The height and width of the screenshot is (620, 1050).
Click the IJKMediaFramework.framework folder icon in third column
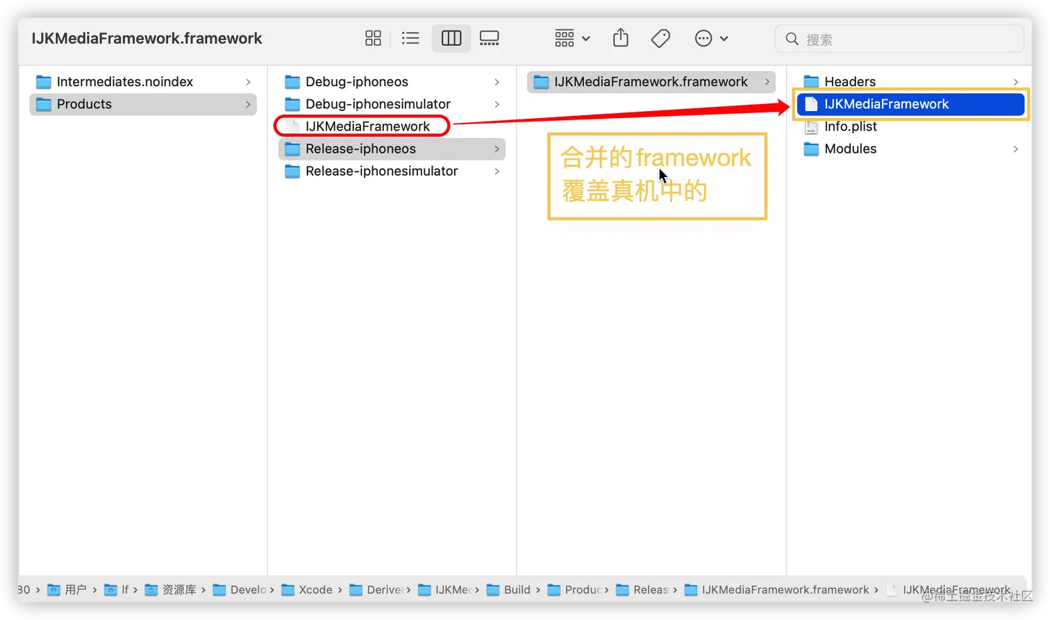pos(541,82)
